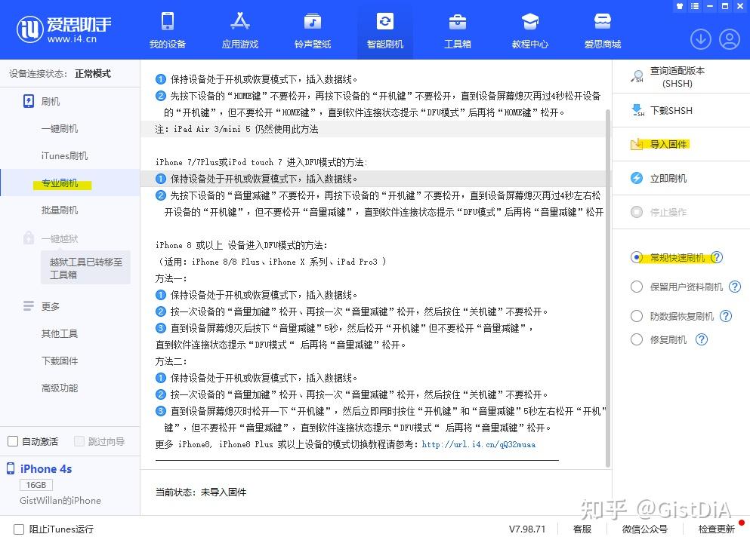Switch to the 智能刷机 tab
750x540 pixels.
click(384, 30)
